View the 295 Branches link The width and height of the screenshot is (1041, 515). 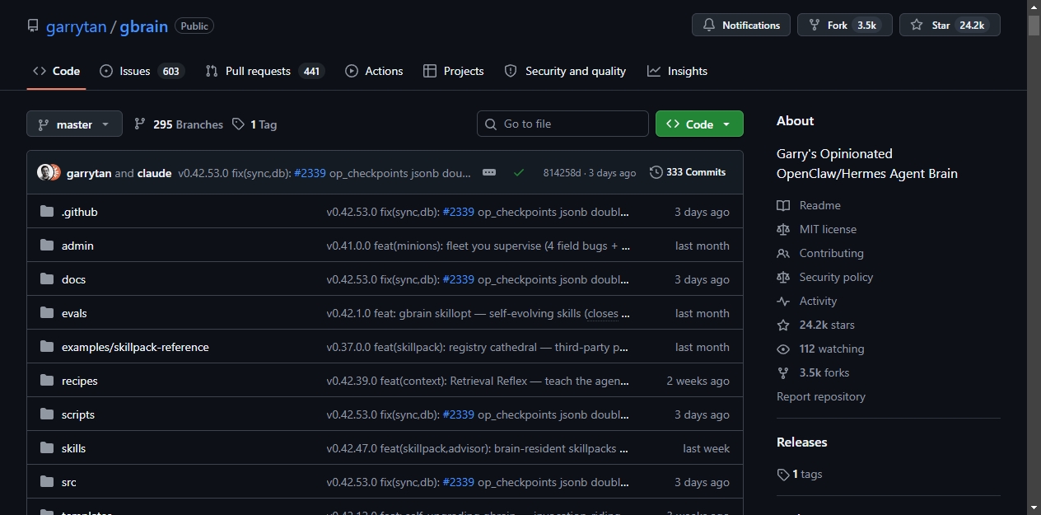click(178, 124)
